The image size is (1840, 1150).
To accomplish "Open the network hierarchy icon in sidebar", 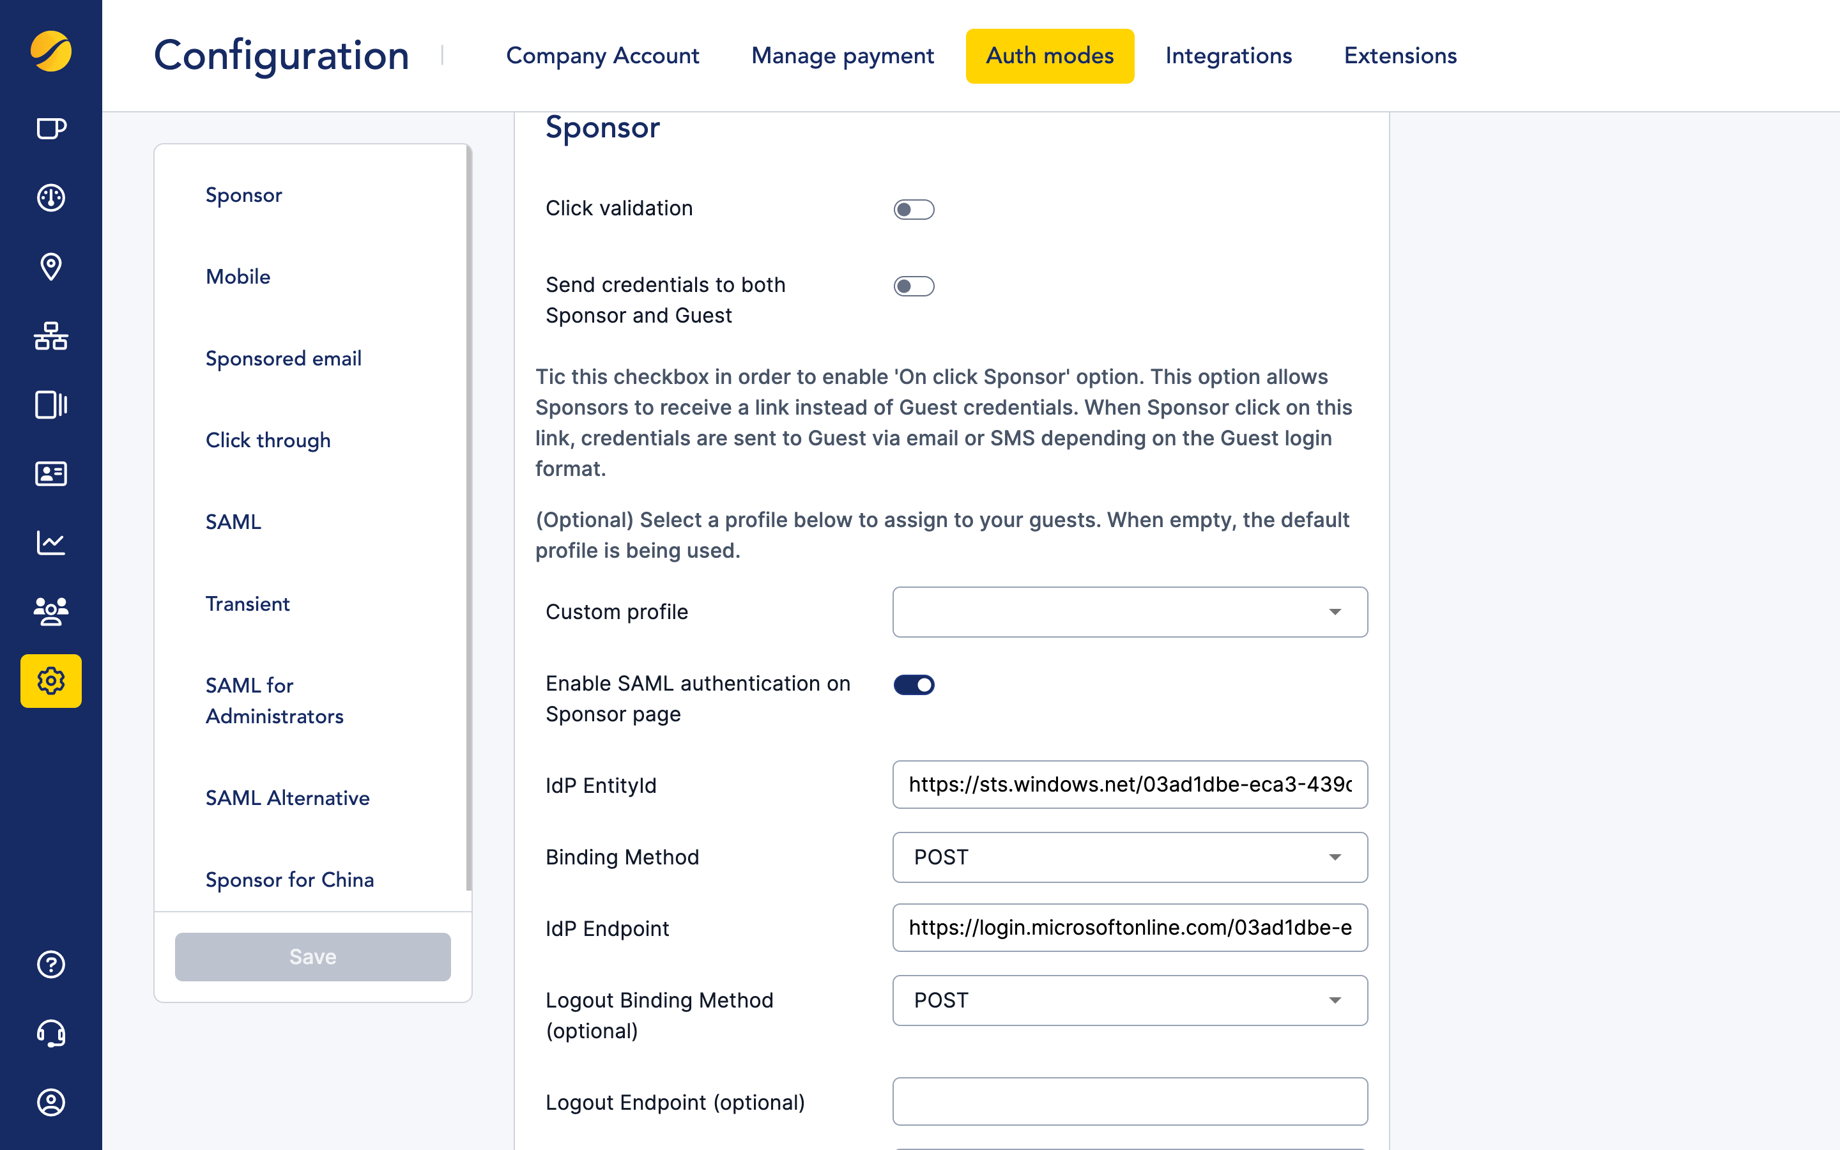I will [x=50, y=336].
